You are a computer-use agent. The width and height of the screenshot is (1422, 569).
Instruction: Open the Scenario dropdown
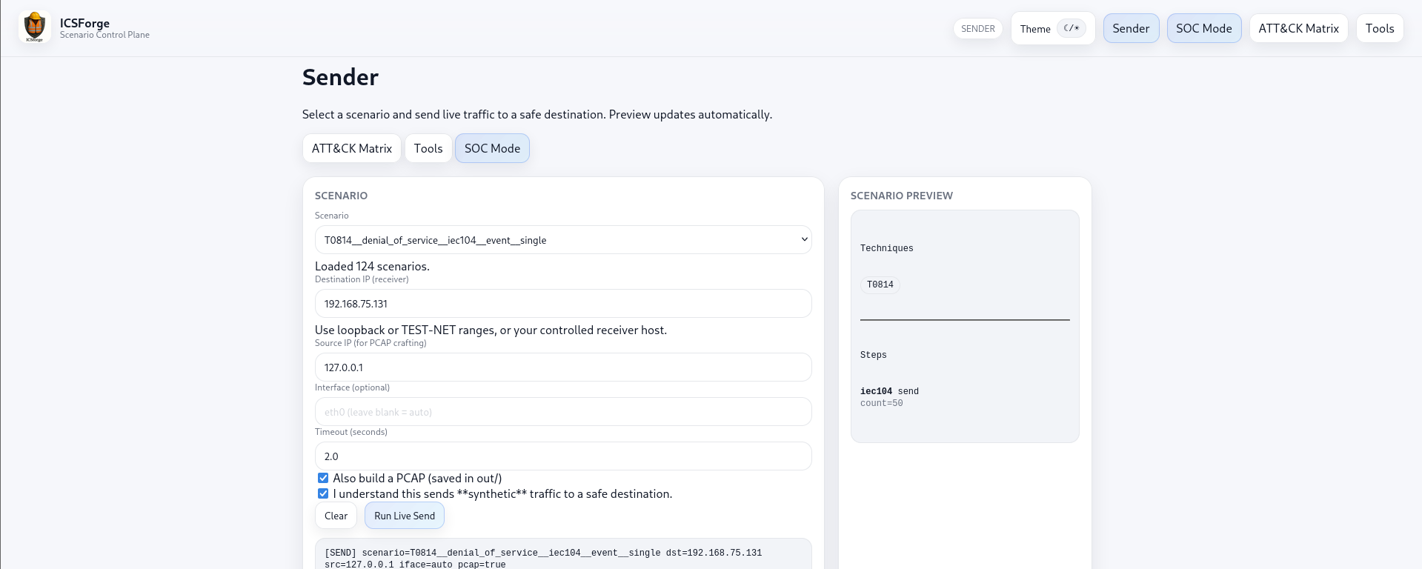click(563, 239)
